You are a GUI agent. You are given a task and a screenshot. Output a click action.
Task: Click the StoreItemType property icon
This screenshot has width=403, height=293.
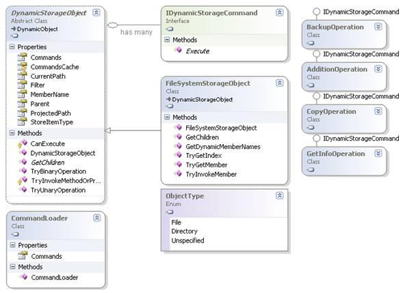22,122
